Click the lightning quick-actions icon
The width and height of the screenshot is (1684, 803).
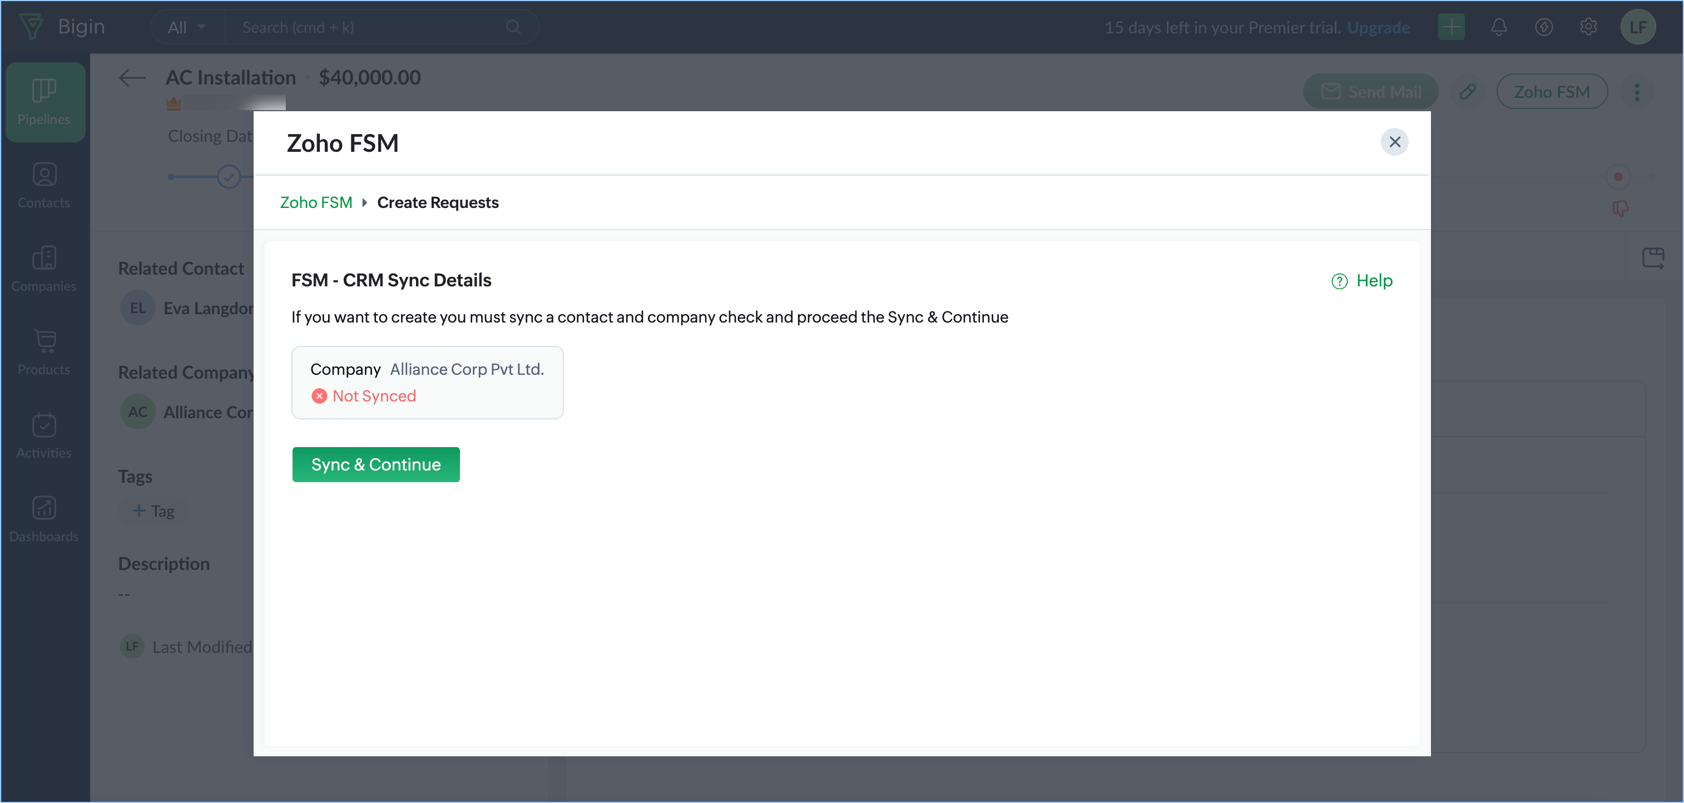[x=1544, y=27]
